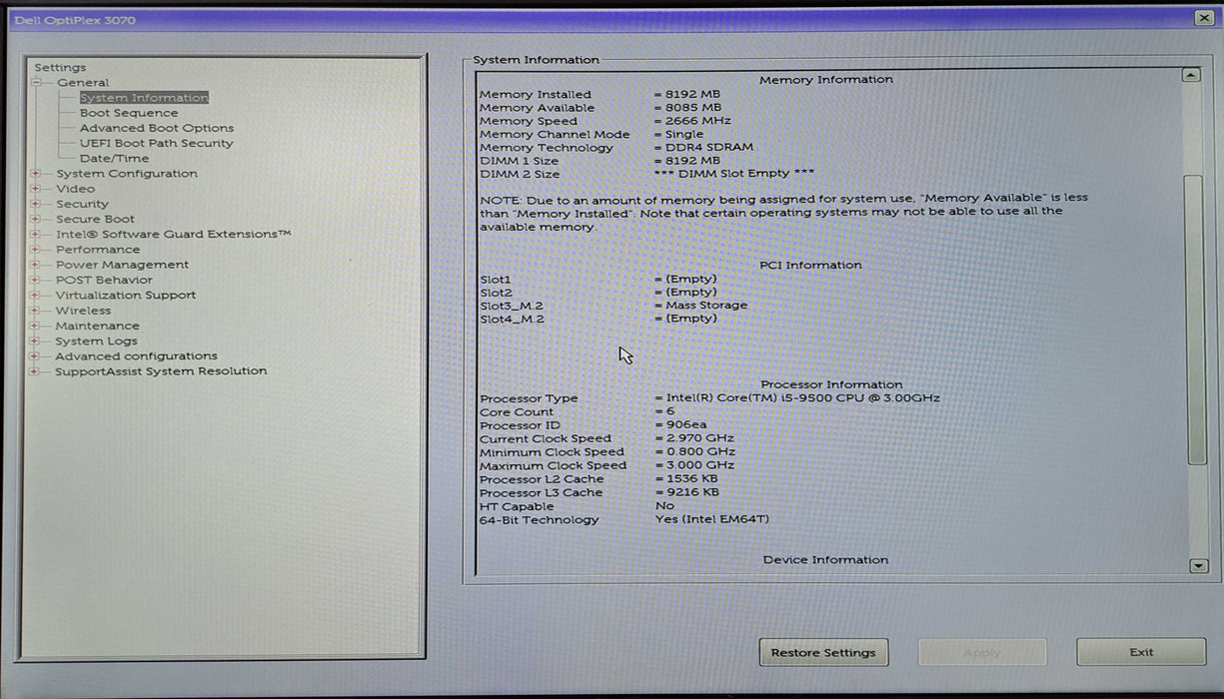Expand the SupportAssist System Resolution node

point(36,371)
